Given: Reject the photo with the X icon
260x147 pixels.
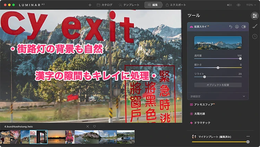Looking at the screenshot, I should point(87,126).
